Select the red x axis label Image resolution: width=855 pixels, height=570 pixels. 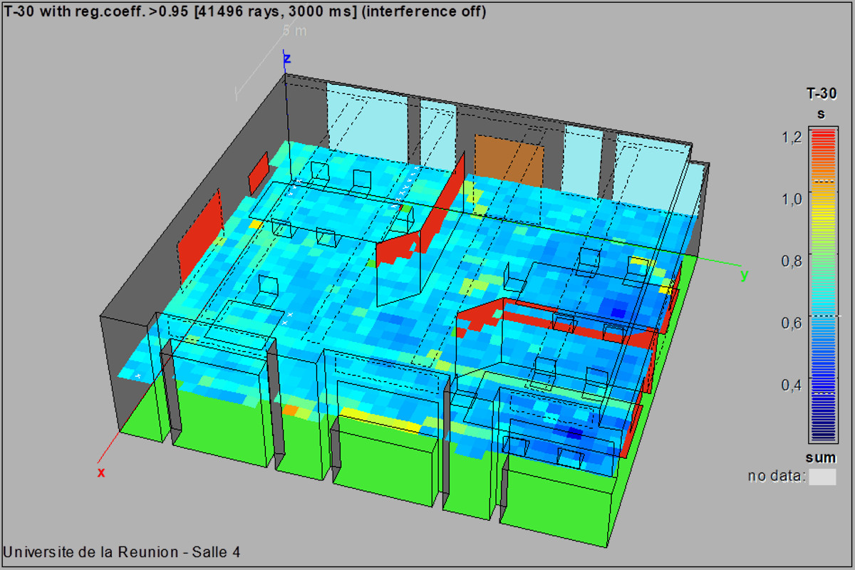101,472
